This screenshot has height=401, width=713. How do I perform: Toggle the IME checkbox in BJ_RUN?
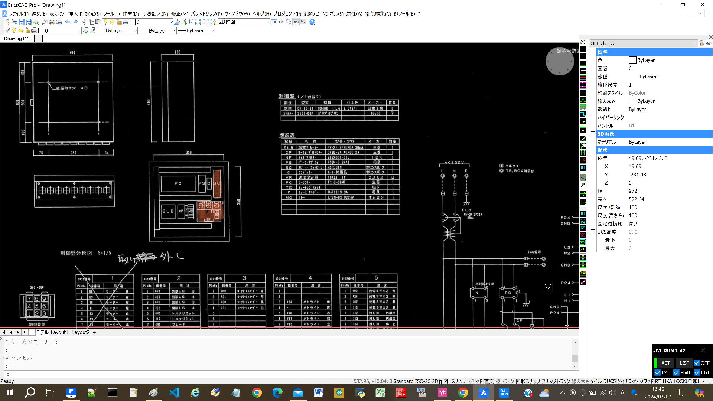[658, 372]
